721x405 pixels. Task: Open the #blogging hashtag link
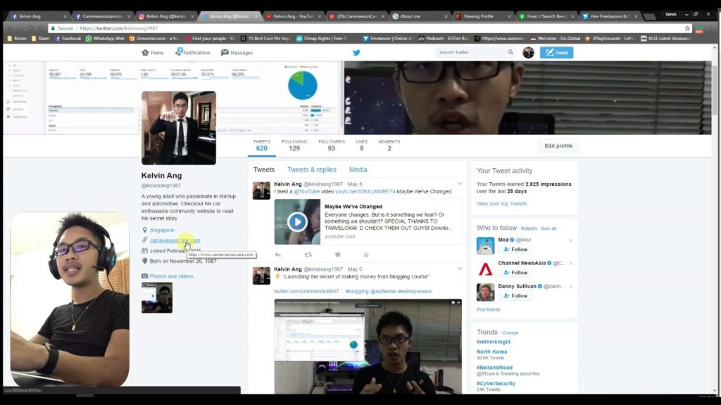[357, 291]
